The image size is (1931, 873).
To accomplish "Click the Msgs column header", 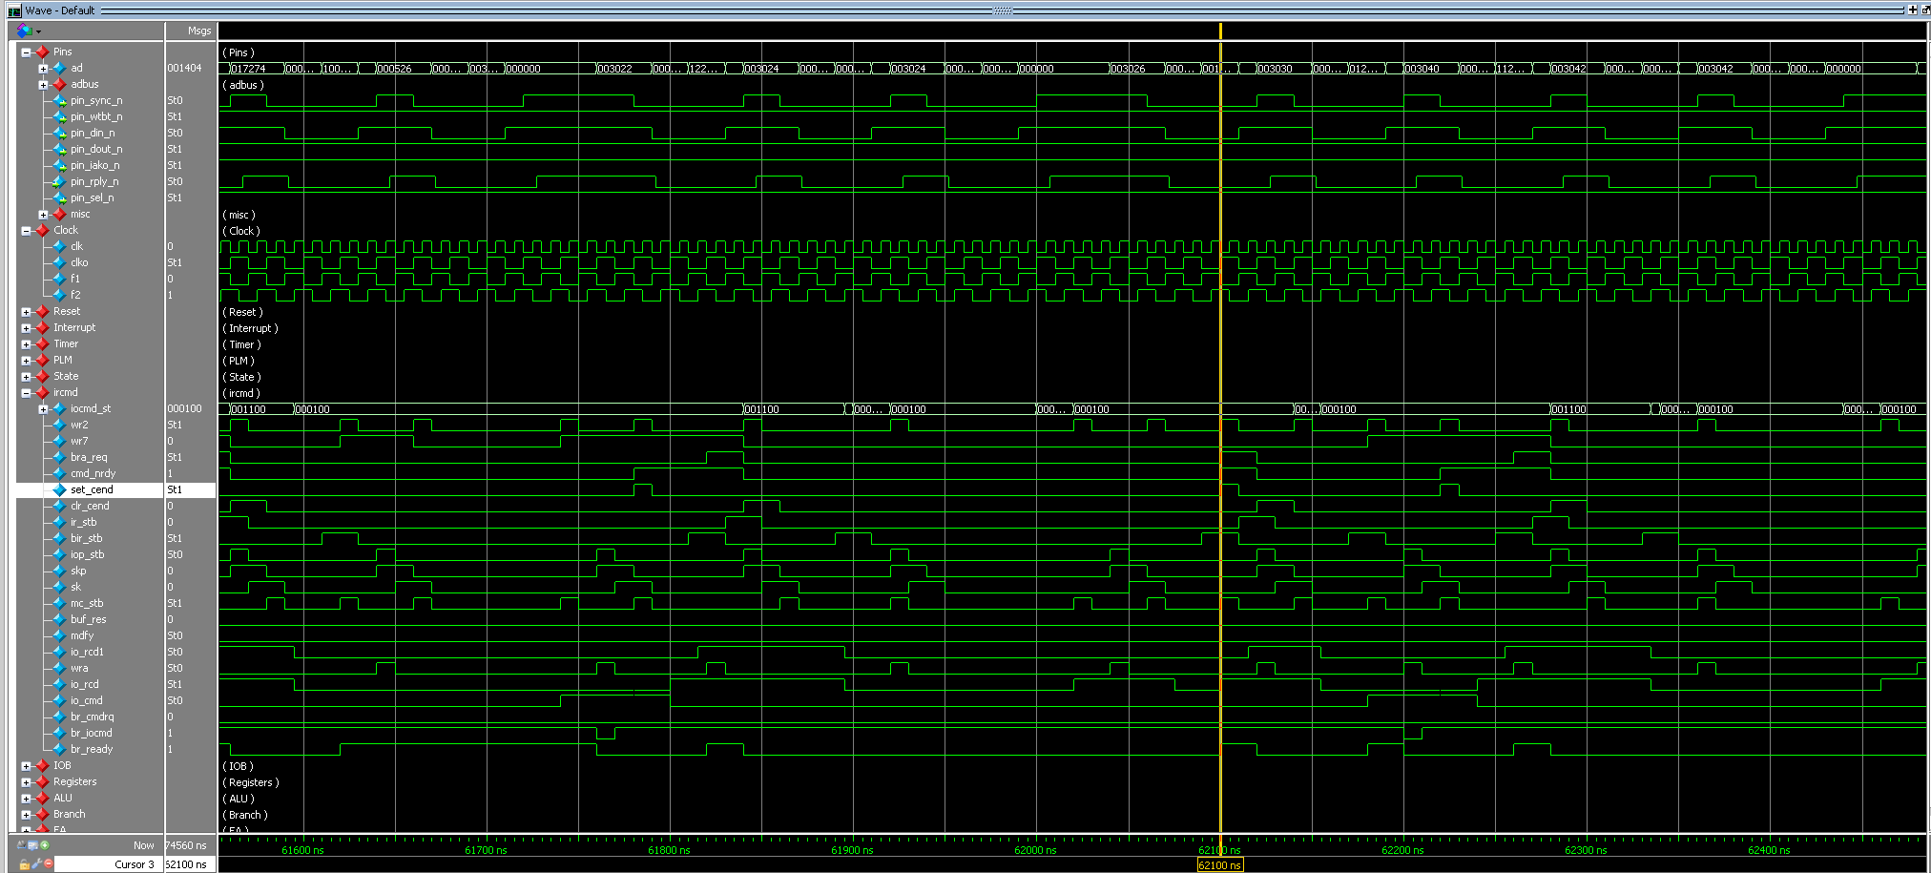I will pos(198,31).
